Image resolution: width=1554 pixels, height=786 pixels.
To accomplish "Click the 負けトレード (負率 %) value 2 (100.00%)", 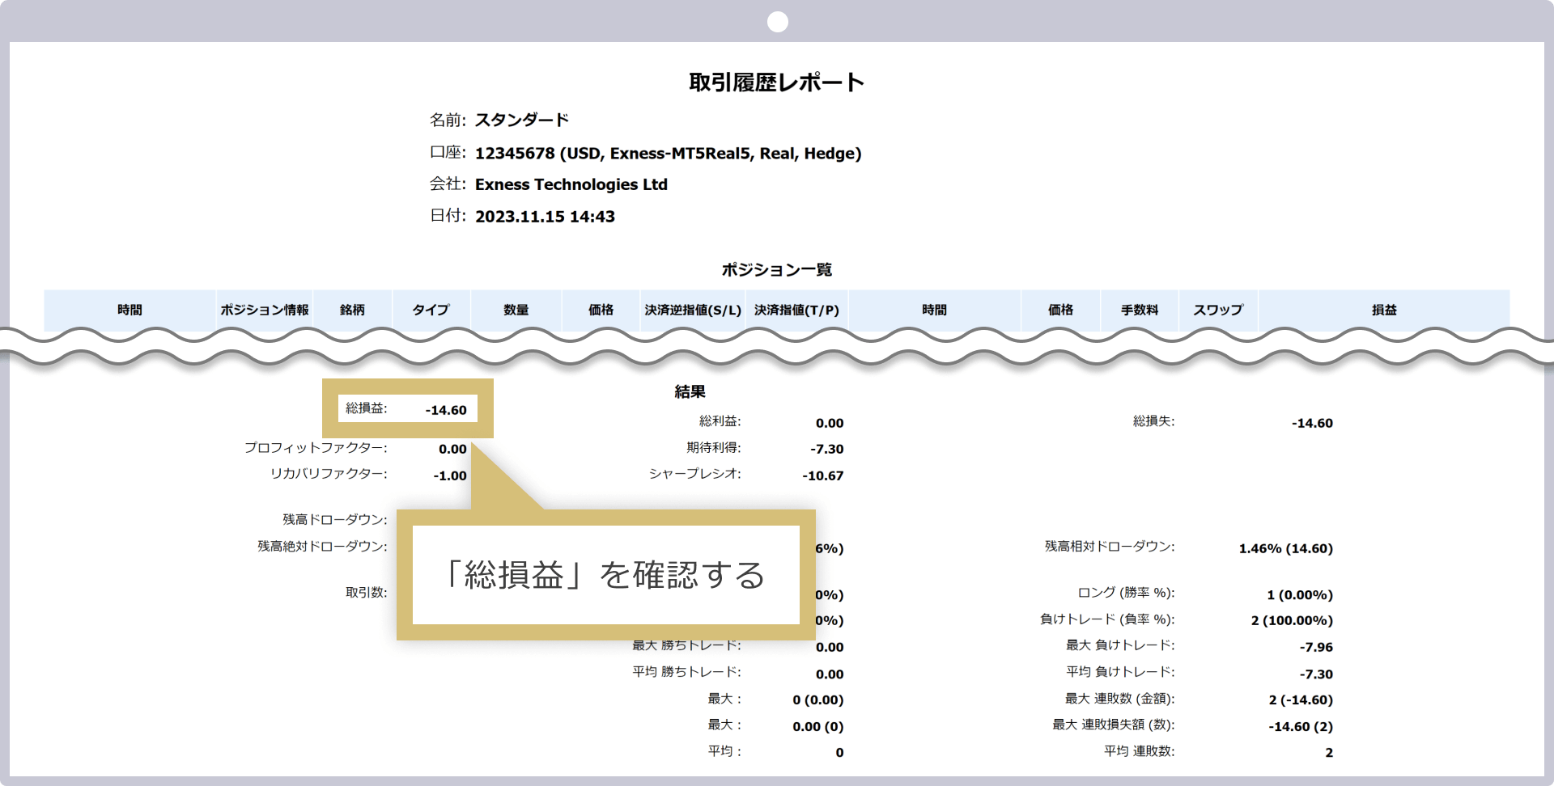I will [1292, 621].
